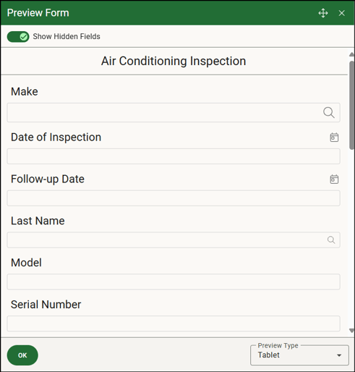The width and height of the screenshot is (355, 372).
Task: Toggle the Show Hidden Fields switch
Action: point(18,37)
